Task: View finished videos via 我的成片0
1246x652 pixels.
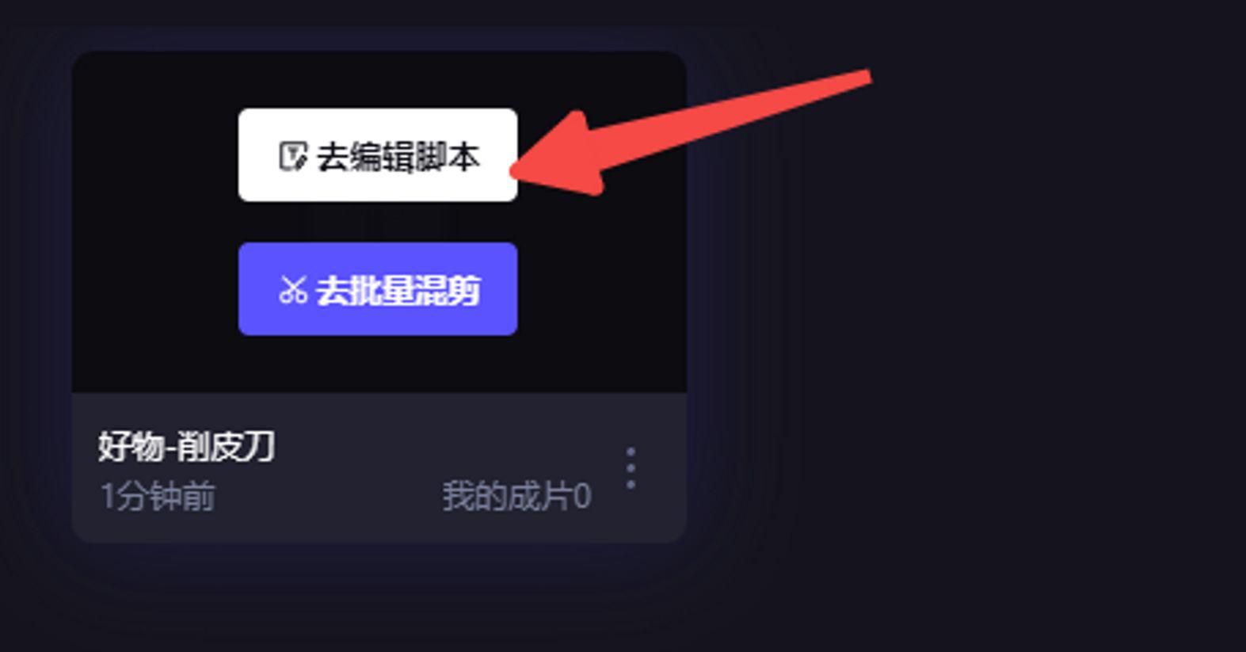Action: [x=516, y=497]
